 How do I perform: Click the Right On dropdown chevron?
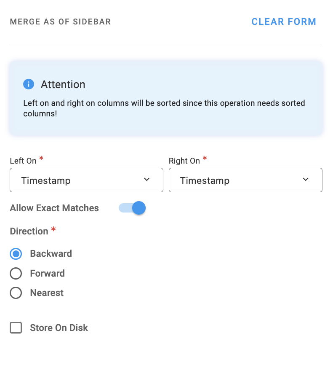(306, 180)
